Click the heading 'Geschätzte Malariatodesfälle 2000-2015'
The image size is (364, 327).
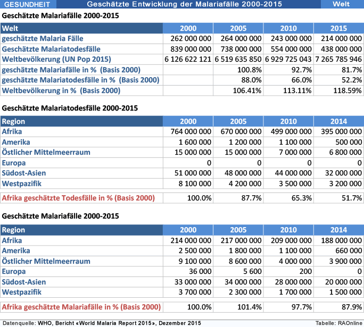point(70,108)
